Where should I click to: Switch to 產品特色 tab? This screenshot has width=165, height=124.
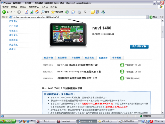click(x=48, y=58)
